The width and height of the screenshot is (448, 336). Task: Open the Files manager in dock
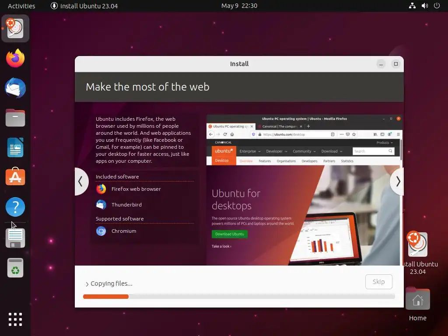click(15, 117)
